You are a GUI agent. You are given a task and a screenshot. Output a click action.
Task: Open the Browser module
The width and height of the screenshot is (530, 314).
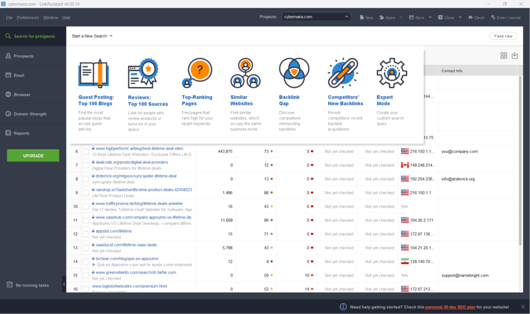(x=33, y=95)
